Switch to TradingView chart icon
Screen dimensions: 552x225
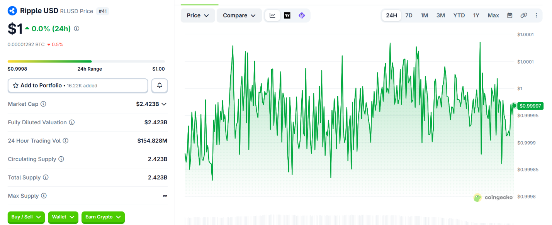[x=287, y=15]
